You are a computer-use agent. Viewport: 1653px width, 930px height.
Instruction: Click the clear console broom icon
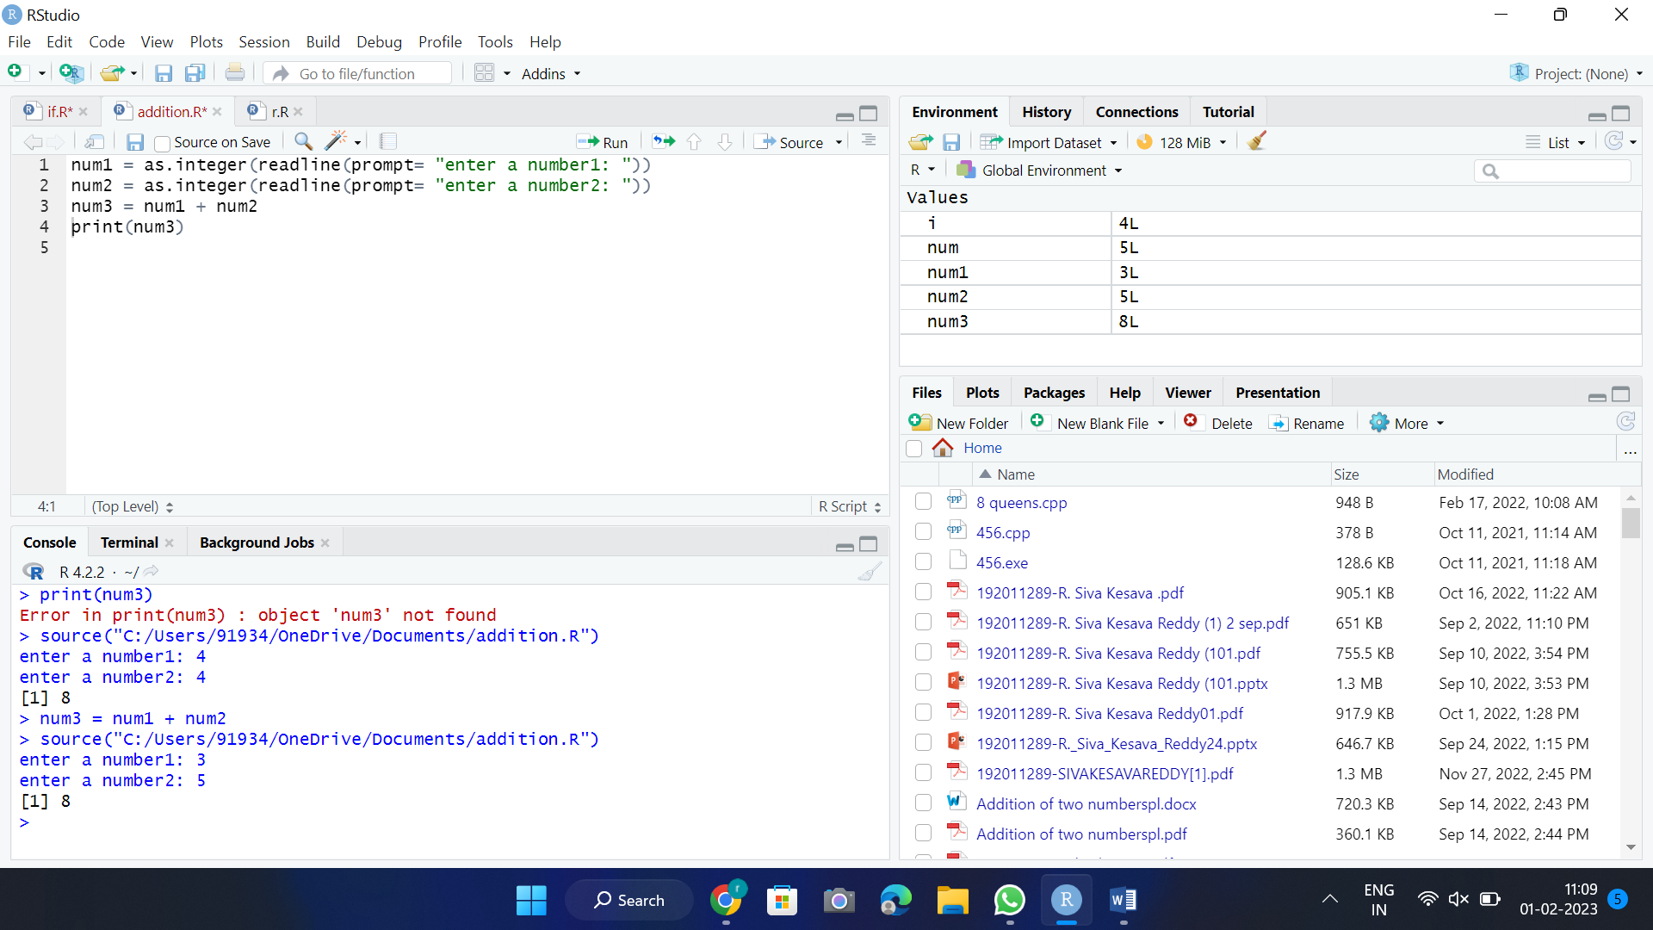point(870,572)
